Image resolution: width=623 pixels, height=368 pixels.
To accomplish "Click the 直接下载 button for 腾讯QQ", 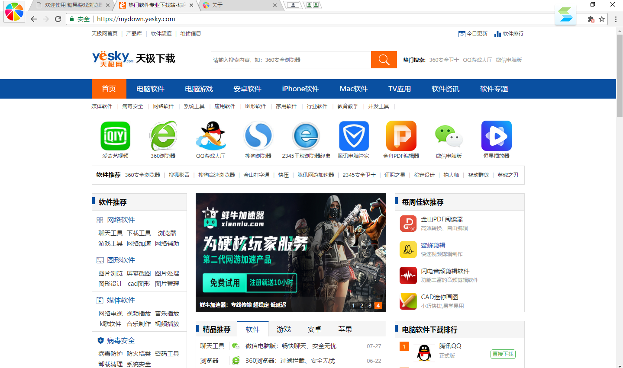I will [503, 354].
